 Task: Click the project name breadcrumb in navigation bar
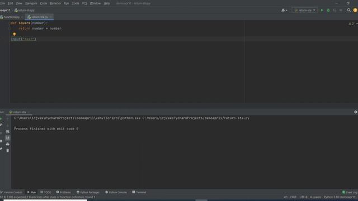coord(5,10)
